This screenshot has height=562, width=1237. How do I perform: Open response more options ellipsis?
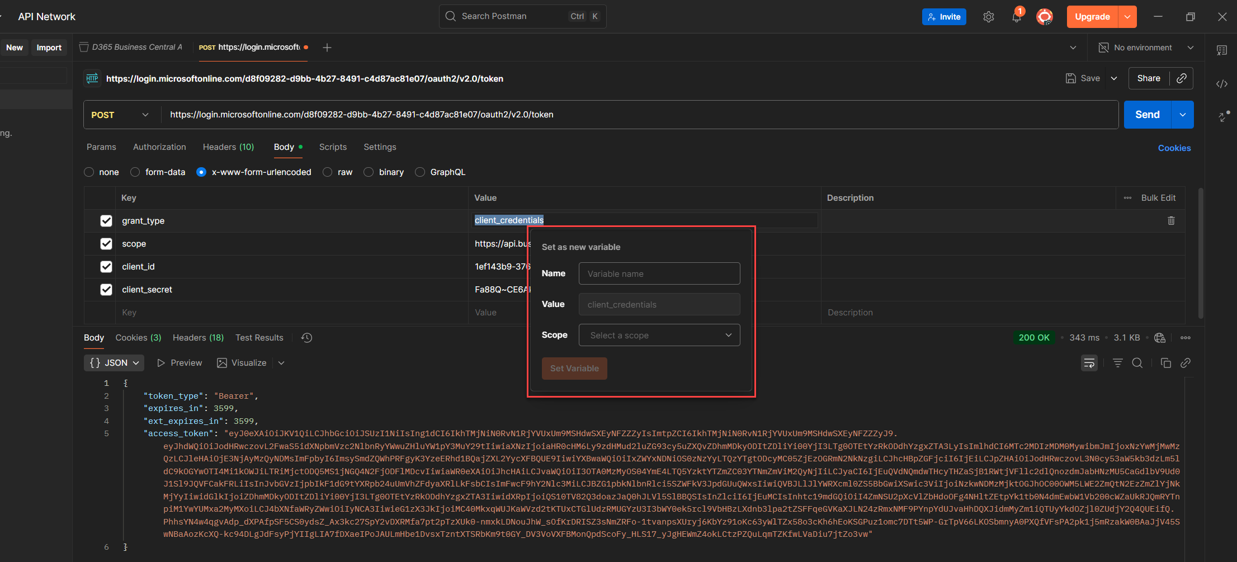(1186, 338)
